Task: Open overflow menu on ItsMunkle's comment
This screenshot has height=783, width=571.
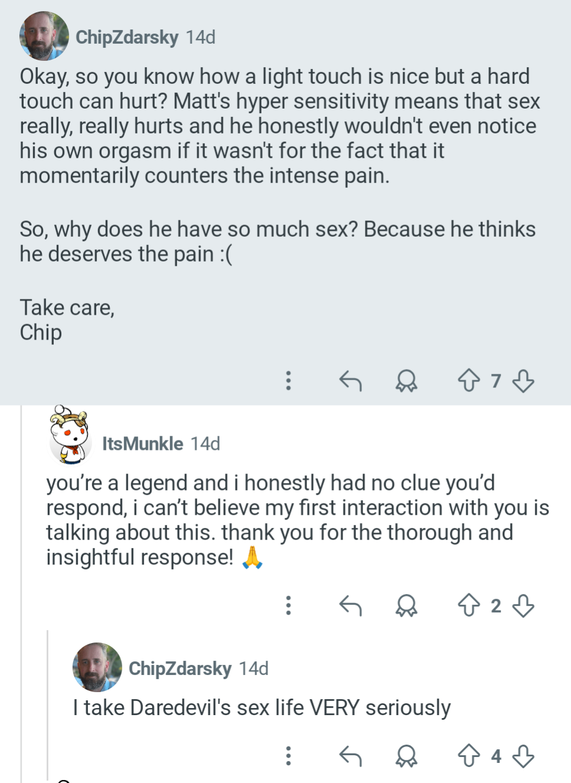Action: pyautogui.click(x=288, y=605)
